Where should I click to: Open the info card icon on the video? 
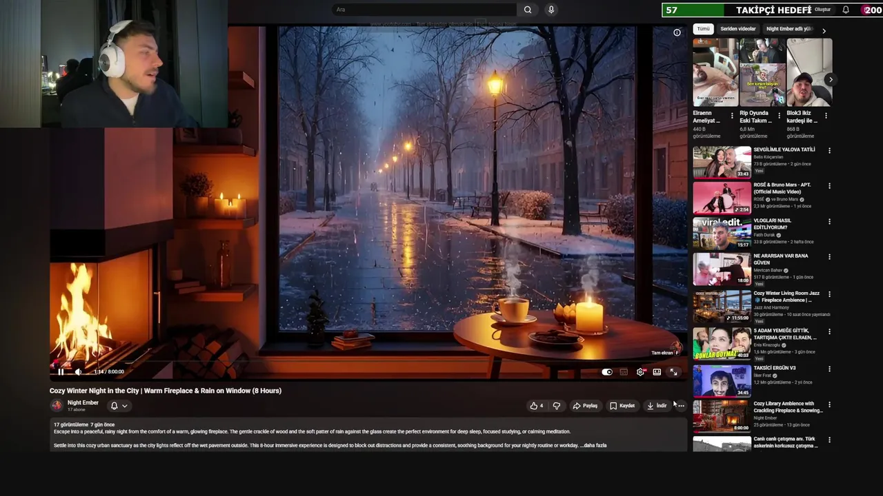[x=677, y=32]
